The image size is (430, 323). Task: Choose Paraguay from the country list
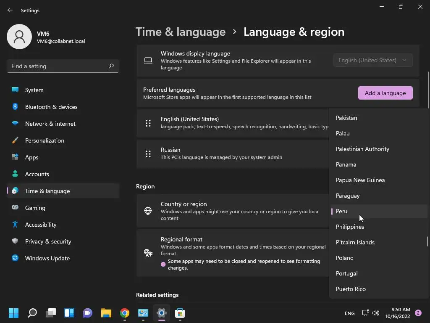379,196
